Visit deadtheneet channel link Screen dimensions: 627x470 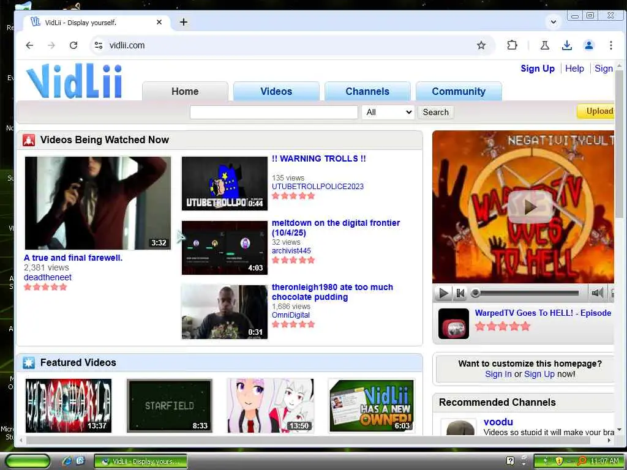click(48, 277)
